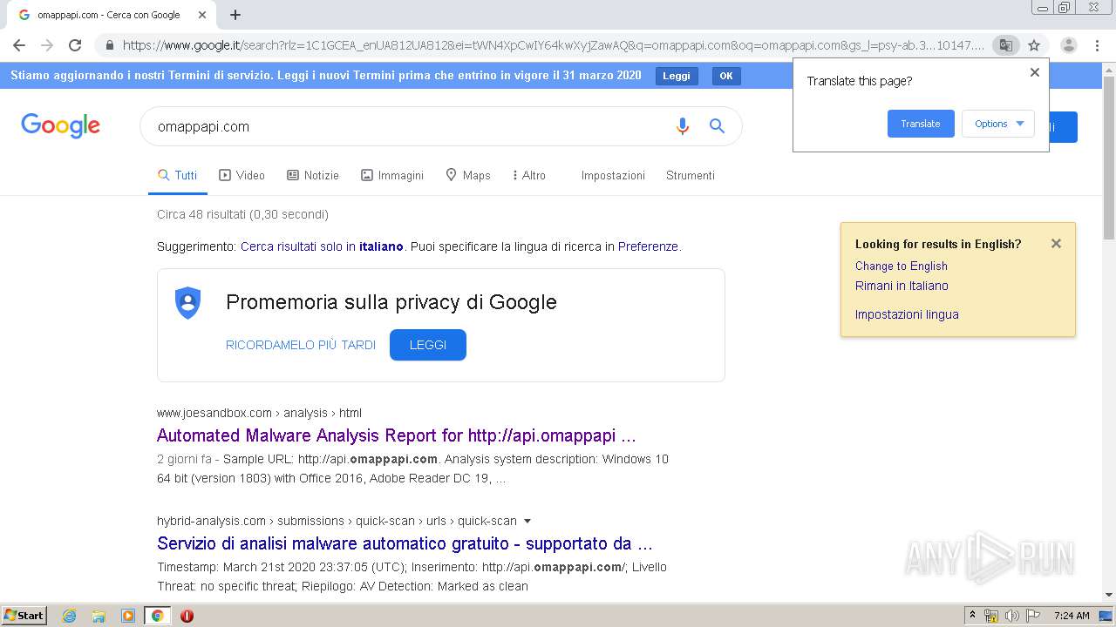Click the network icon in system tray
1116x627 pixels.
click(991, 616)
